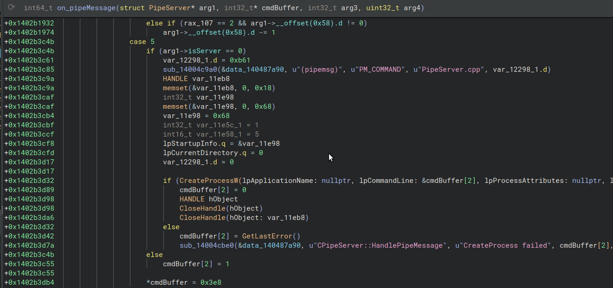Click the PipeServer struct type in the signature
613x288 pixels.
pyautogui.click(x=167, y=8)
